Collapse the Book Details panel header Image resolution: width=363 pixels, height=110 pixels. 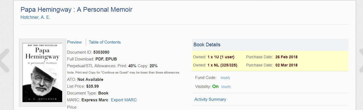tap(270, 45)
